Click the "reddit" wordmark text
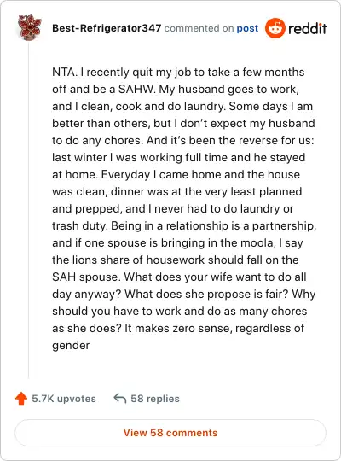 [x=307, y=28]
